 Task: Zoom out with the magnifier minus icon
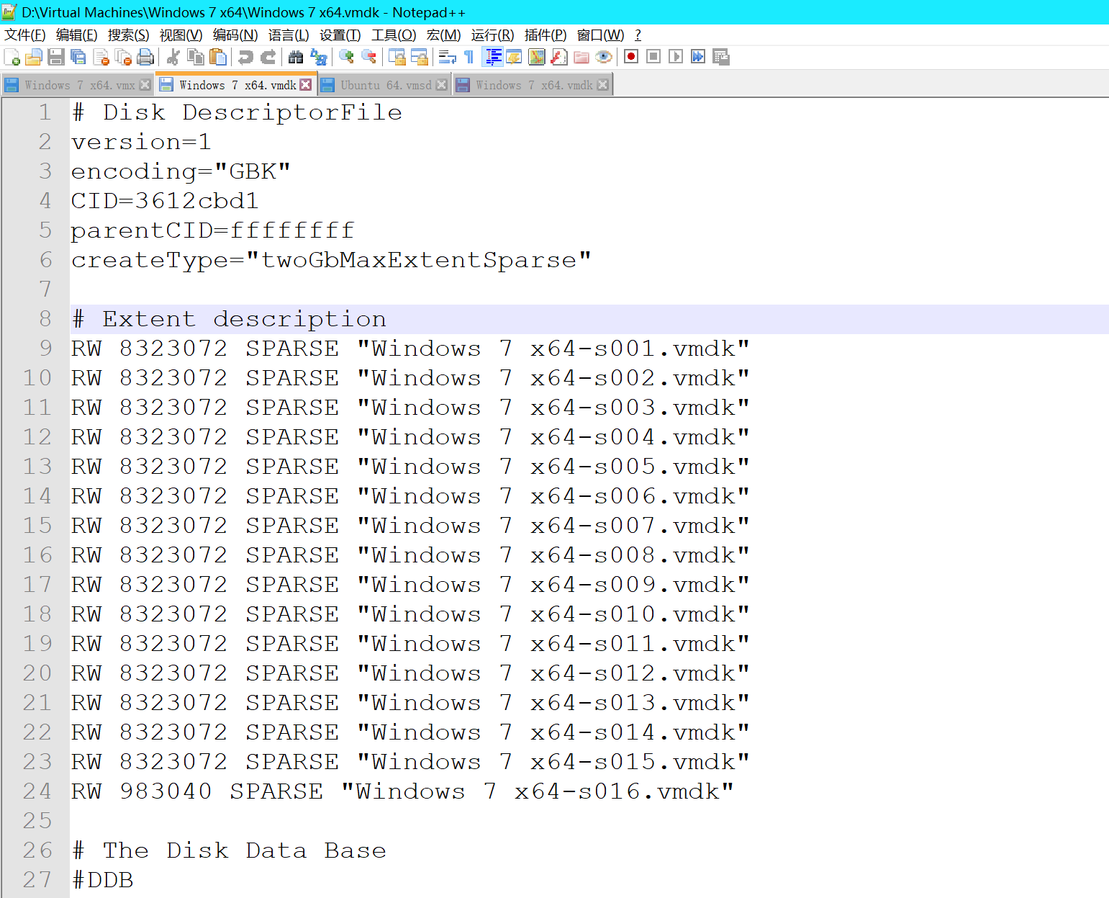(x=368, y=57)
